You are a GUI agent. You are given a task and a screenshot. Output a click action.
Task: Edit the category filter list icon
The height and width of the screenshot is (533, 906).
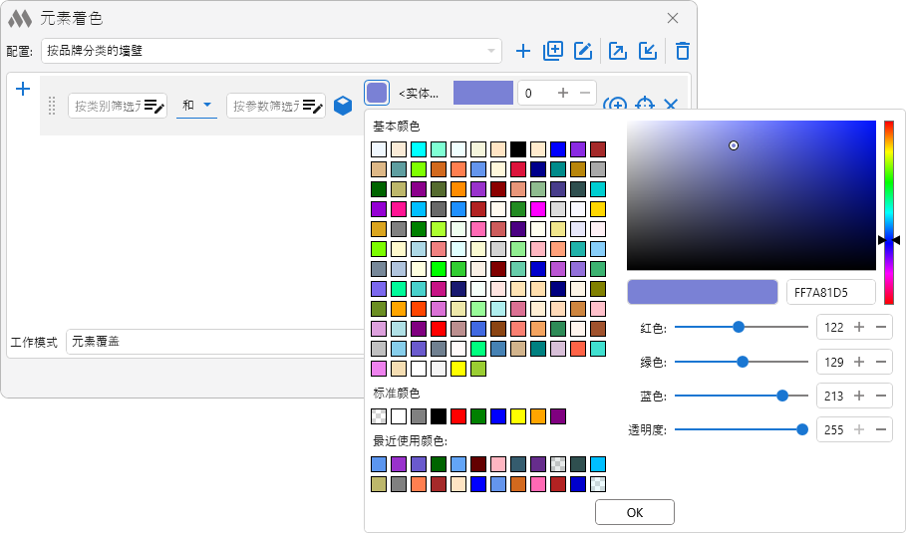[x=153, y=107]
